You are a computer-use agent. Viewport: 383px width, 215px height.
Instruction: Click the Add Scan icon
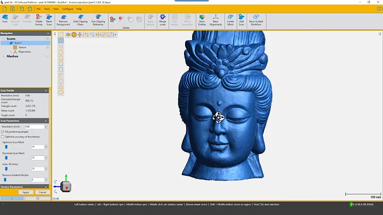coord(242,17)
